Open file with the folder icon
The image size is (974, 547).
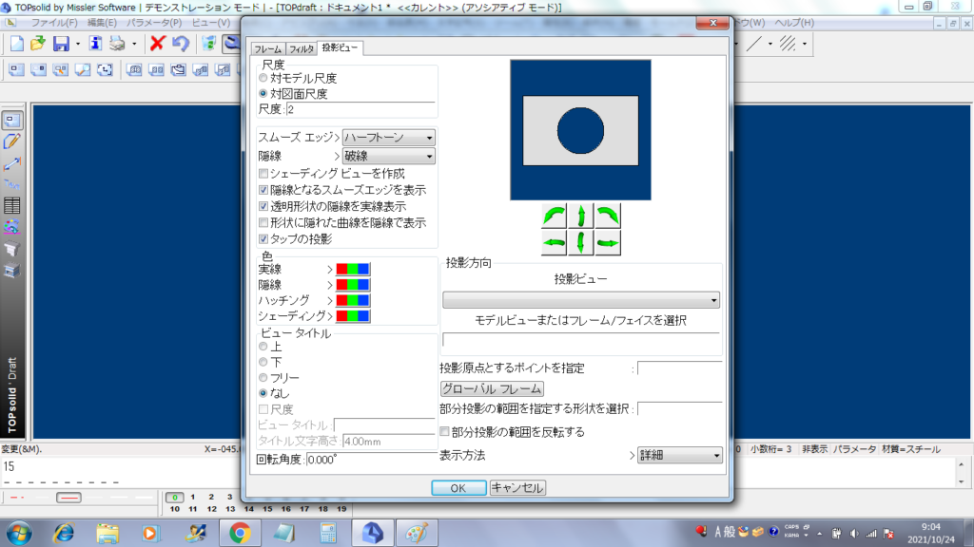coord(38,44)
